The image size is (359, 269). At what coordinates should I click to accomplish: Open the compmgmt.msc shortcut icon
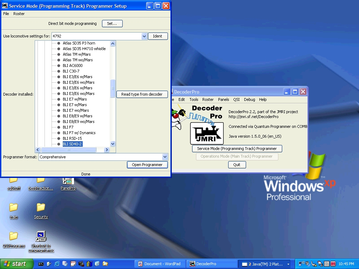pyautogui.click(x=41, y=241)
